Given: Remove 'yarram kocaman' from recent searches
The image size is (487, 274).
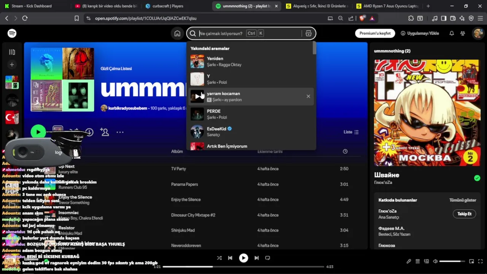Looking at the screenshot, I should (308, 96).
